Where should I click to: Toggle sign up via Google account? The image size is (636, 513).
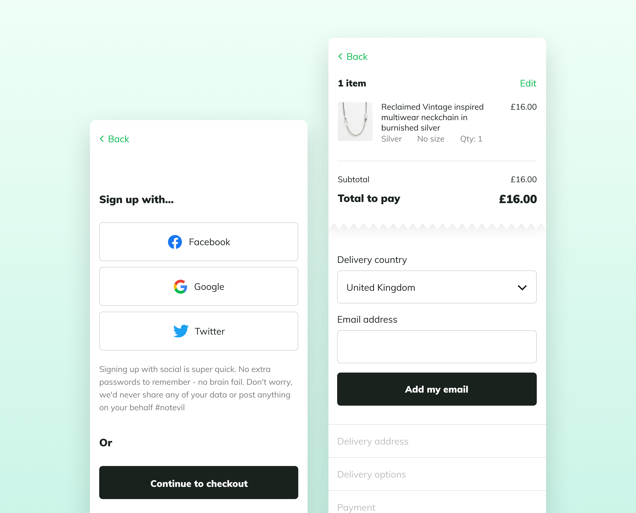tap(198, 286)
